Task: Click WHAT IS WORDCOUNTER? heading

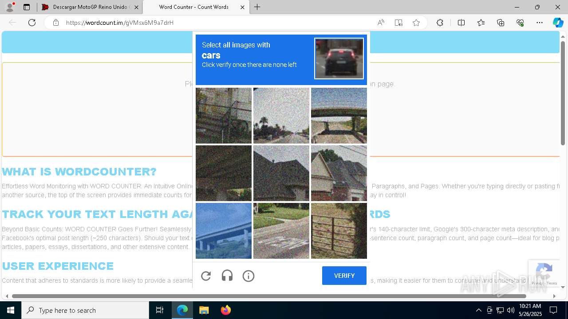Action: coord(79,172)
